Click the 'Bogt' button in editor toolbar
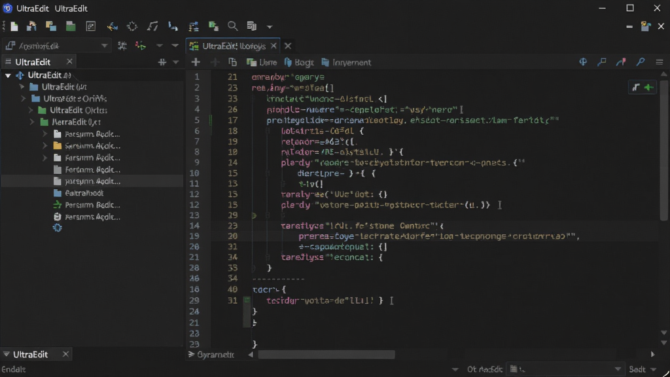The height and width of the screenshot is (377, 670). [299, 62]
